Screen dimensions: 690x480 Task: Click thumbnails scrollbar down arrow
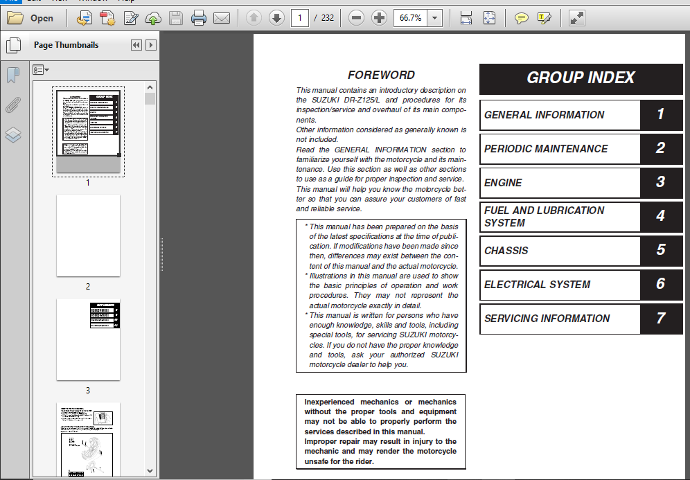coord(150,471)
